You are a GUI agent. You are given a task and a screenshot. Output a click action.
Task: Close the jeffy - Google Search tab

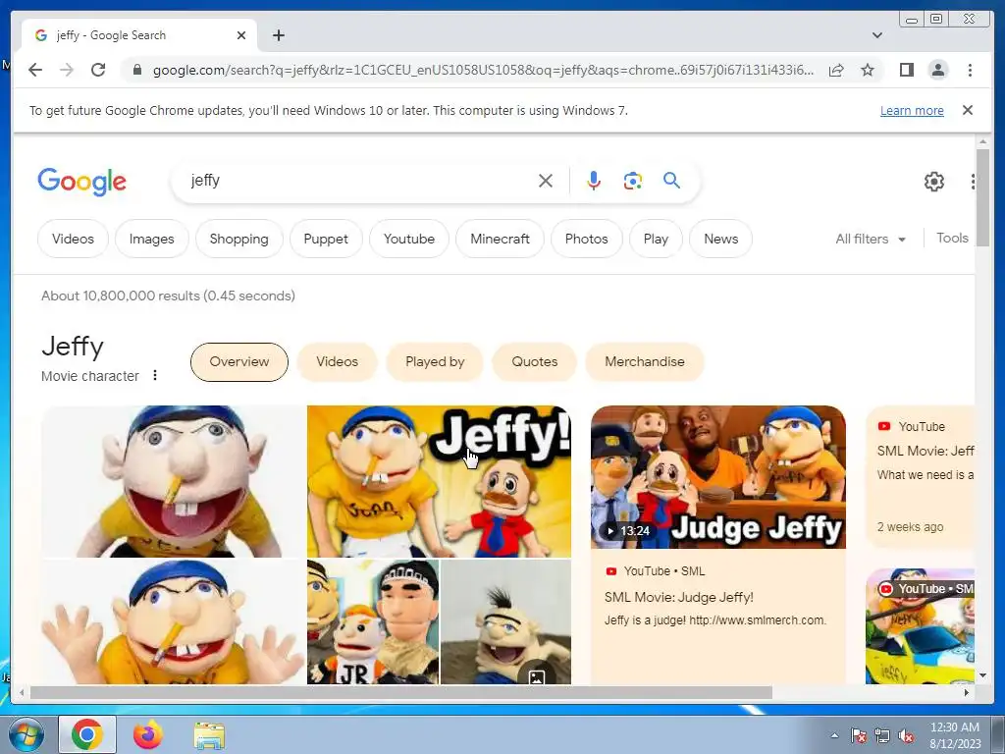tap(241, 35)
